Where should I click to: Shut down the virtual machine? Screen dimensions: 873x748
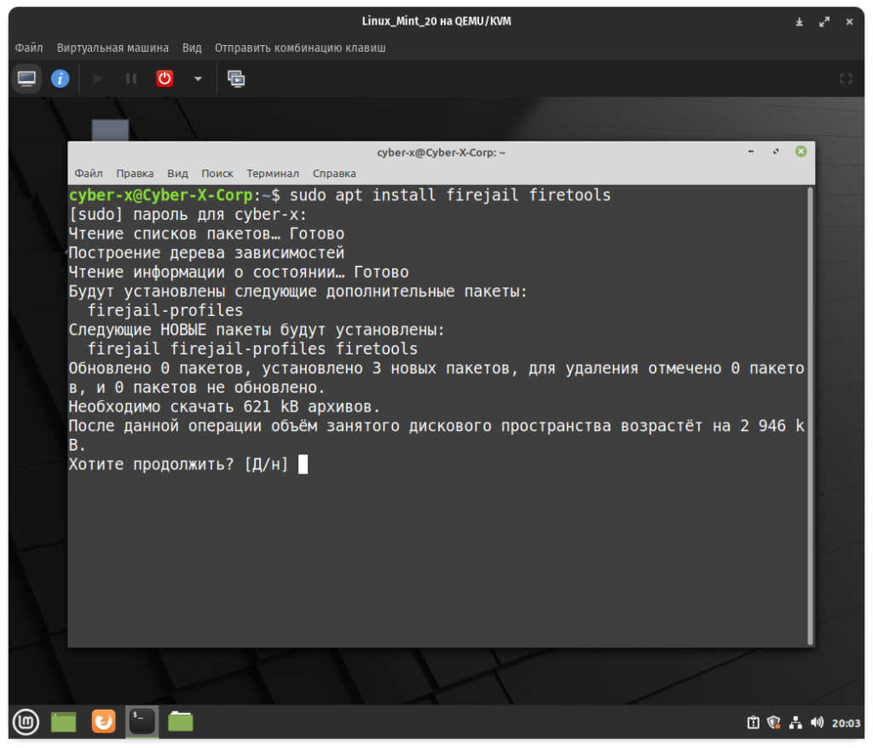[x=165, y=78]
